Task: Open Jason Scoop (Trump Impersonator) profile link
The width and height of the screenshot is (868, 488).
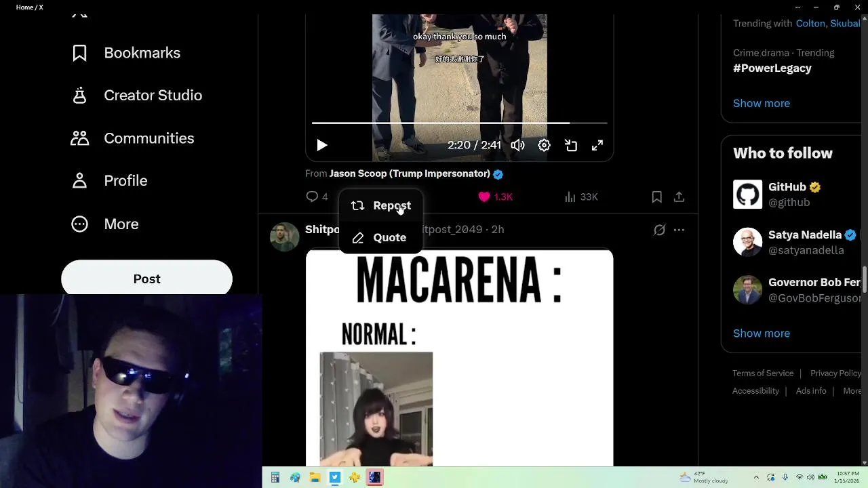Action: [x=410, y=174]
